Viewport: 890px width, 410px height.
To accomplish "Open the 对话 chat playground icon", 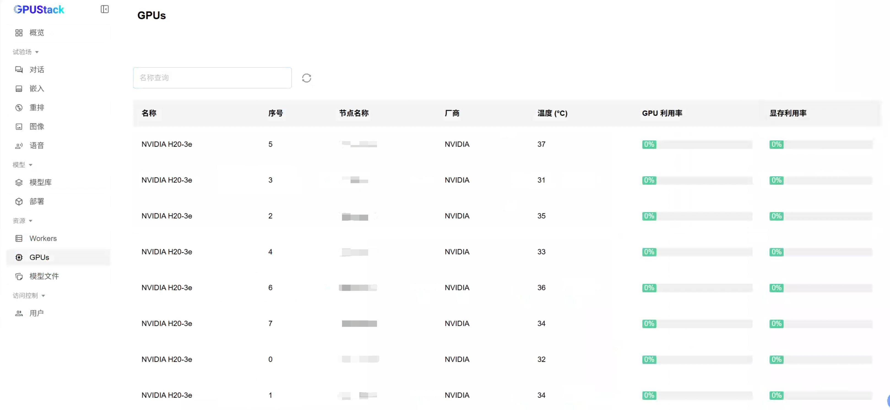I will tap(19, 70).
